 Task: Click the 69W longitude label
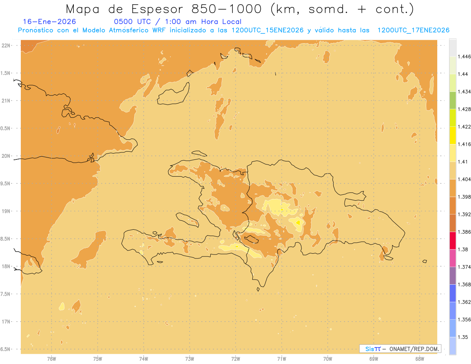374,359
